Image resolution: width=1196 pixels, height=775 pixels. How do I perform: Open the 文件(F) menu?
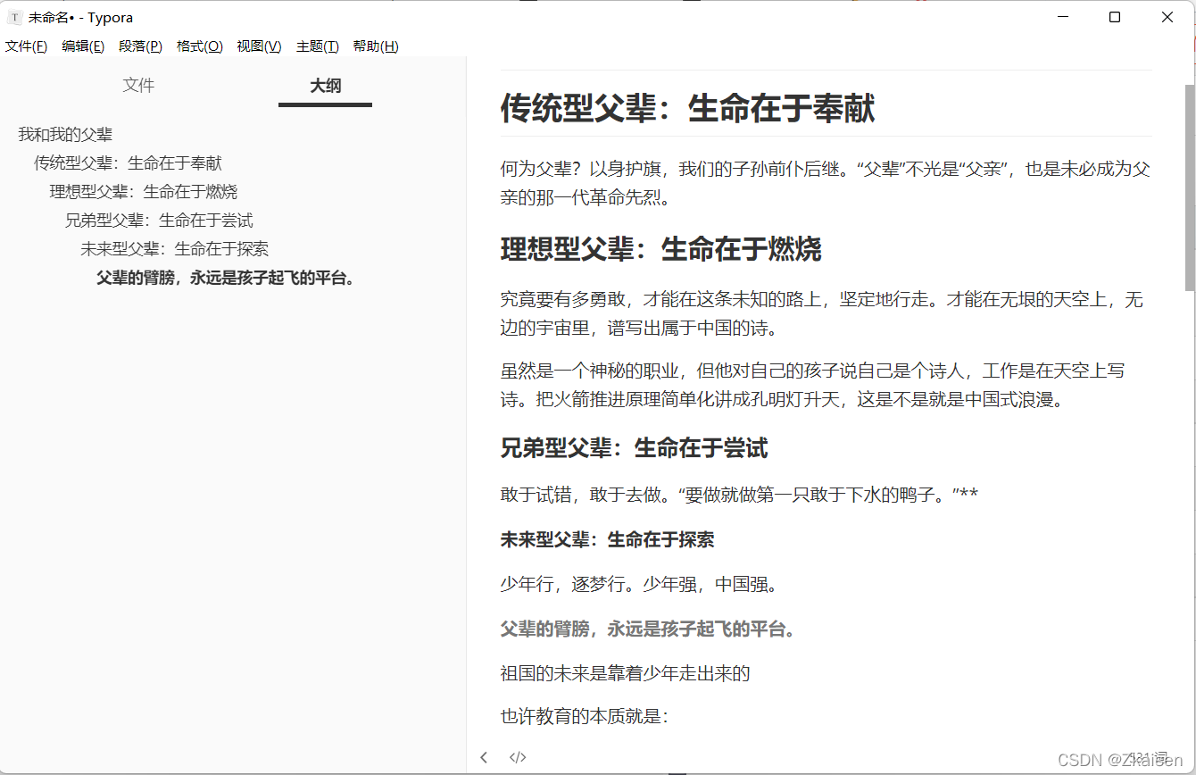pos(26,46)
